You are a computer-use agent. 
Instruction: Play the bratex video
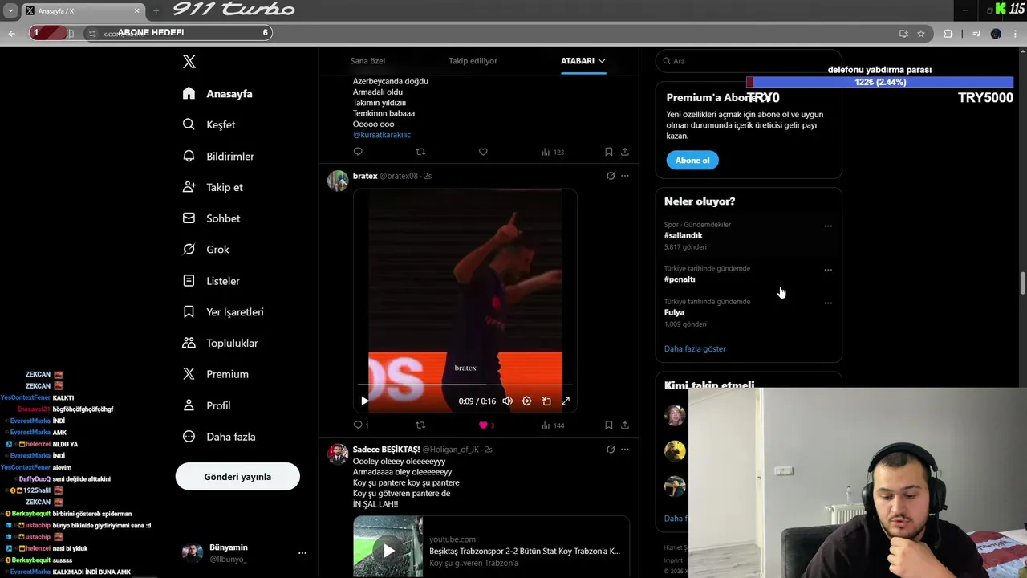(364, 401)
